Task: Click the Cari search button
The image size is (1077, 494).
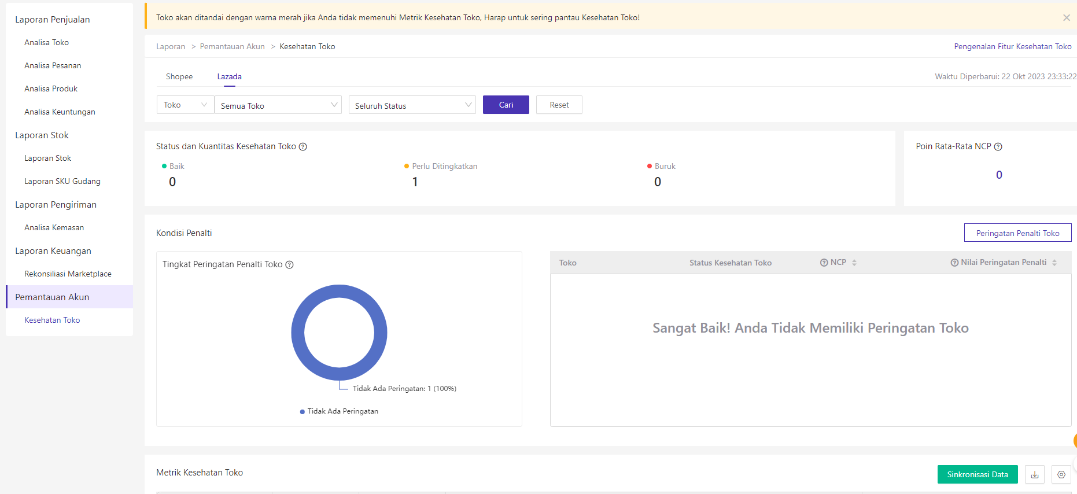Action: click(x=506, y=105)
